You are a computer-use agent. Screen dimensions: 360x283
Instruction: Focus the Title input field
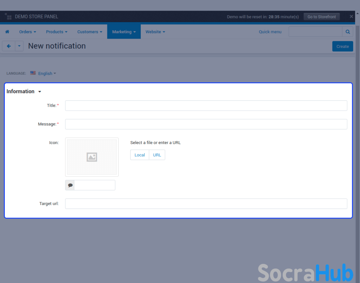pyautogui.click(x=206, y=105)
